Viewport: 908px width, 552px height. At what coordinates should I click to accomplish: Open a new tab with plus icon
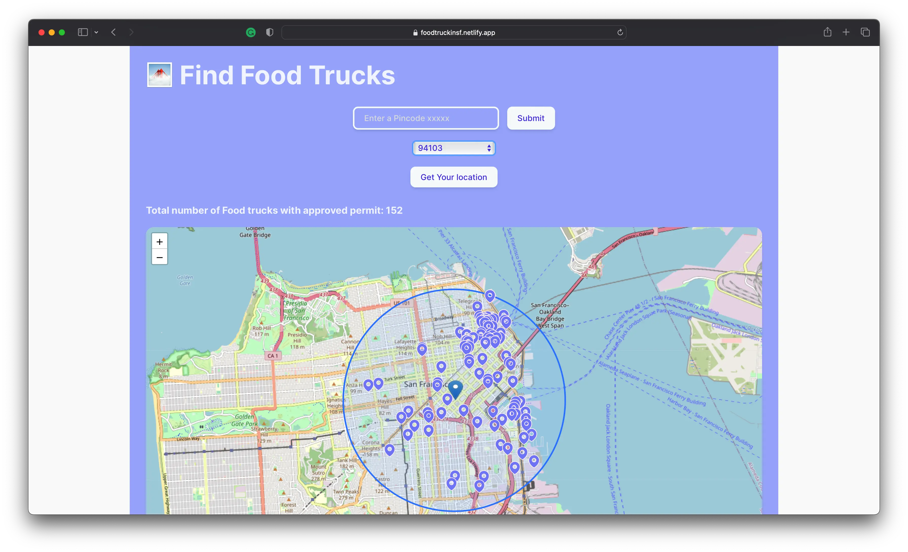(846, 32)
